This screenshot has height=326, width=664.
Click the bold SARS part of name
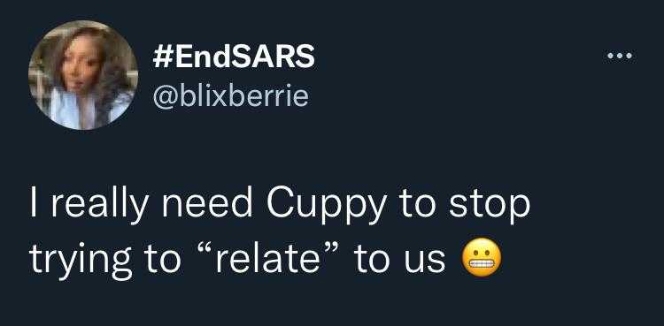[x=274, y=57]
